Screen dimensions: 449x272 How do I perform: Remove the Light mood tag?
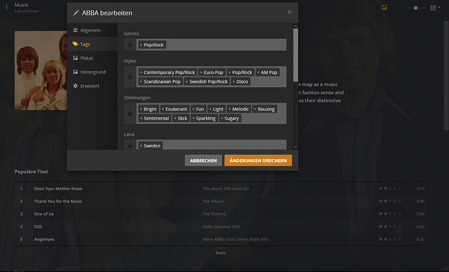(x=210, y=109)
